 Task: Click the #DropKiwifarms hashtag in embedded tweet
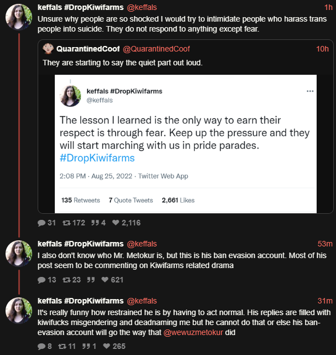pos(97,158)
